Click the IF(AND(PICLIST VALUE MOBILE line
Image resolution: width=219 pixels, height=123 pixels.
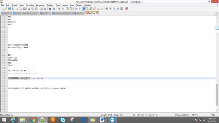point(38,88)
